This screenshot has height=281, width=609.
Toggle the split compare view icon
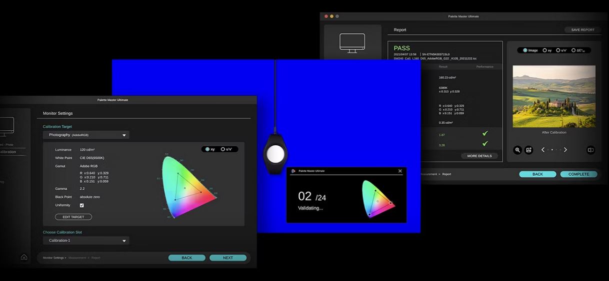pos(590,150)
